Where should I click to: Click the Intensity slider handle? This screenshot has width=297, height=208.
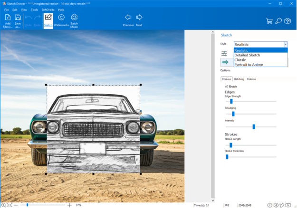254,127
